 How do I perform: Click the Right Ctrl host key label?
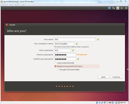point(123,102)
